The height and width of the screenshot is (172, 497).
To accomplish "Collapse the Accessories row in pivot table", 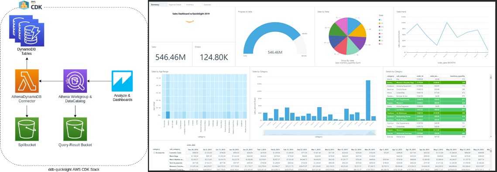I will click(154, 153).
